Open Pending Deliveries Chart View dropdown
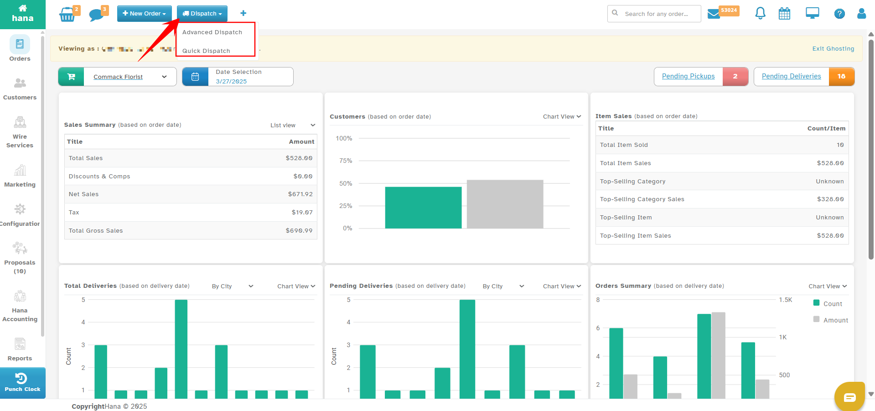 pyautogui.click(x=562, y=286)
